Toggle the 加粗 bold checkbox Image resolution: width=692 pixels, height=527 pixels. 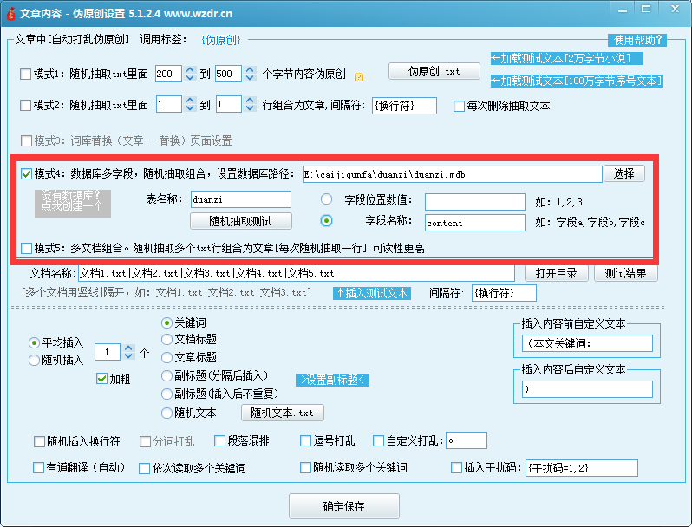tap(102, 379)
